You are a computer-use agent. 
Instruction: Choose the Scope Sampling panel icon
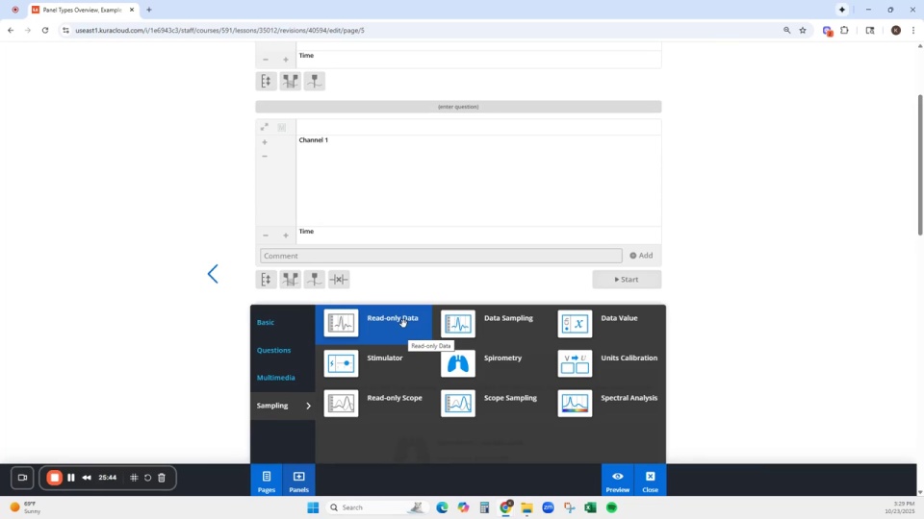point(458,404)
